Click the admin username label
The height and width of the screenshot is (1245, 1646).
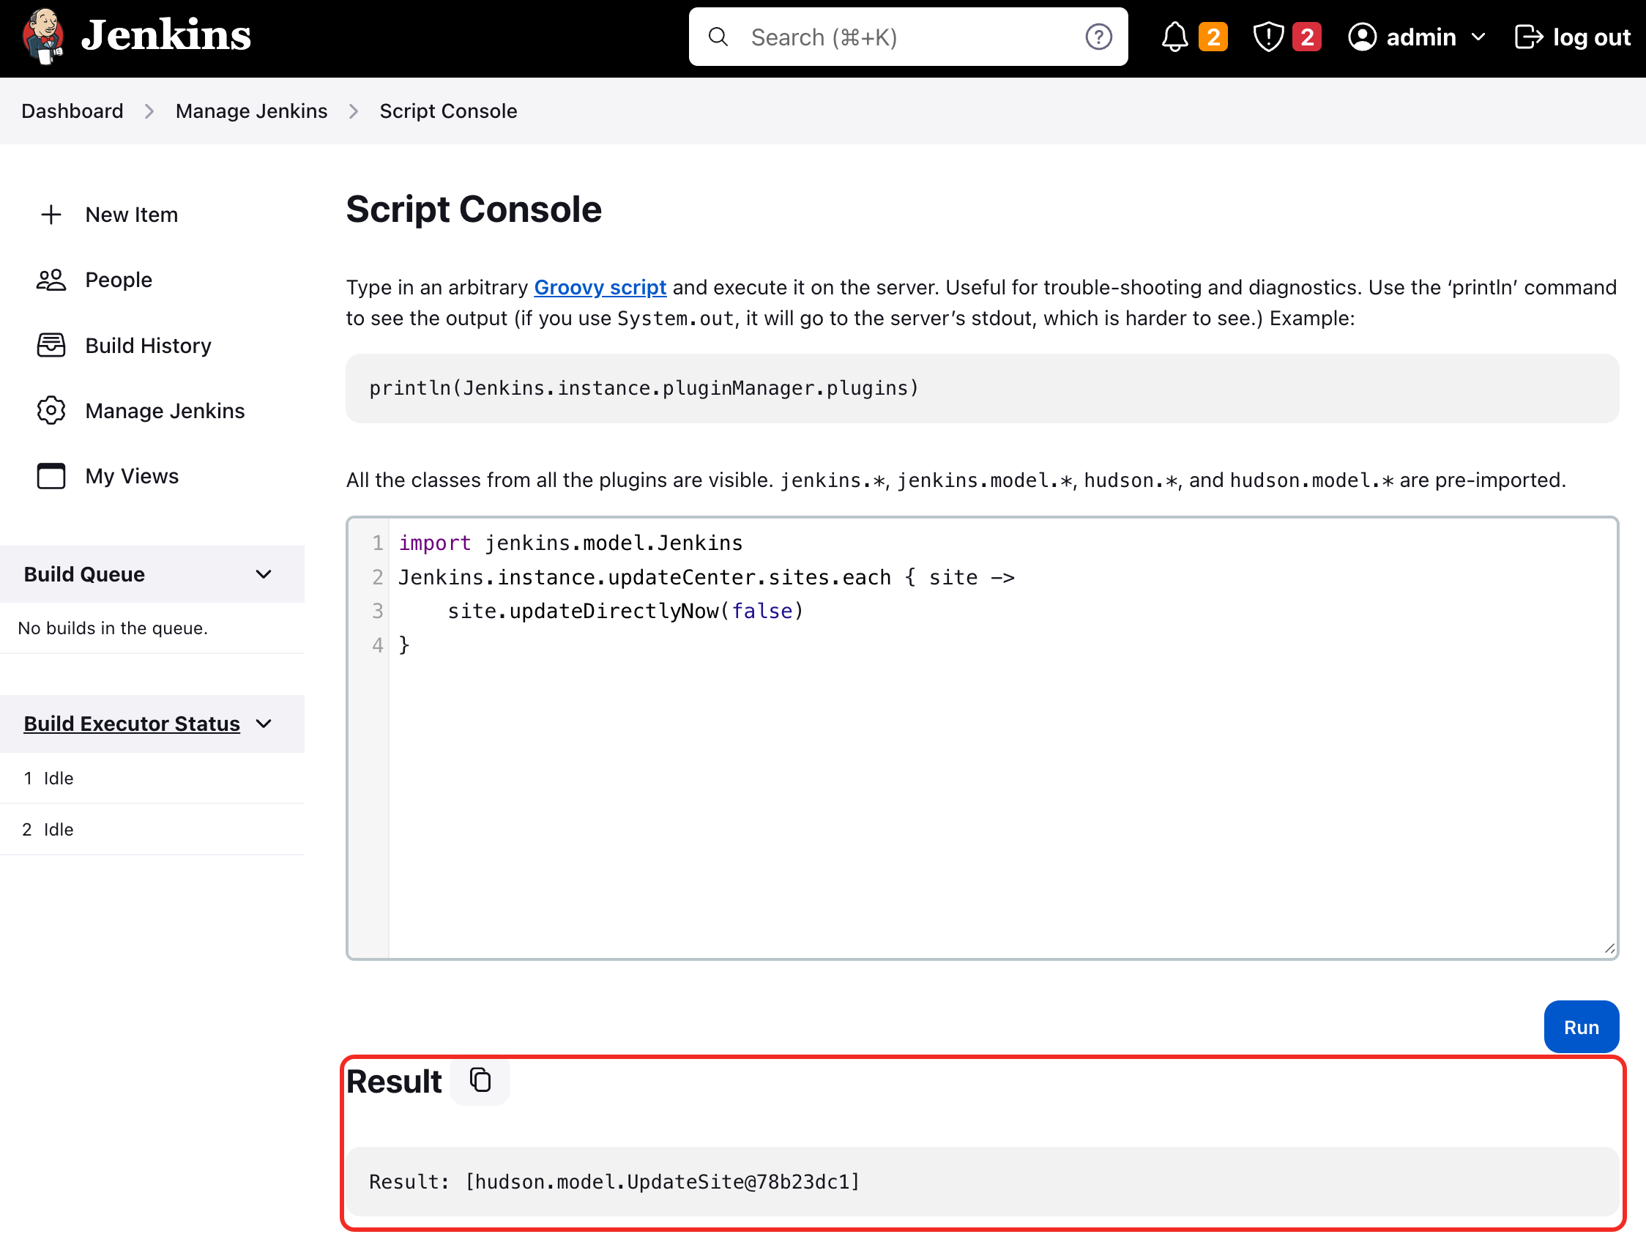tap(1421, 37)
